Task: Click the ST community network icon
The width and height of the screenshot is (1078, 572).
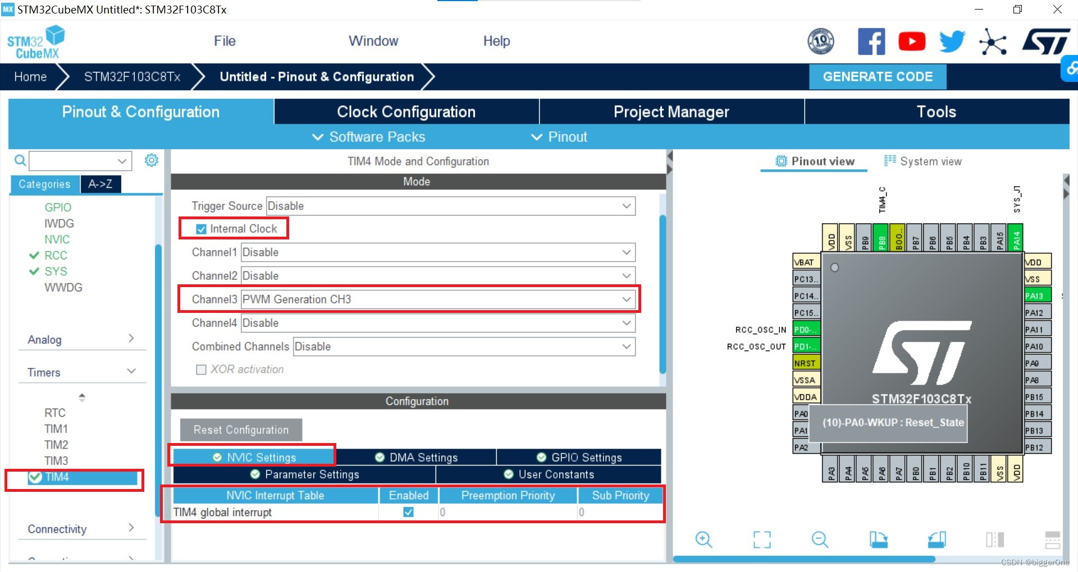Action: pyautogui.click(x=993, y=41)
